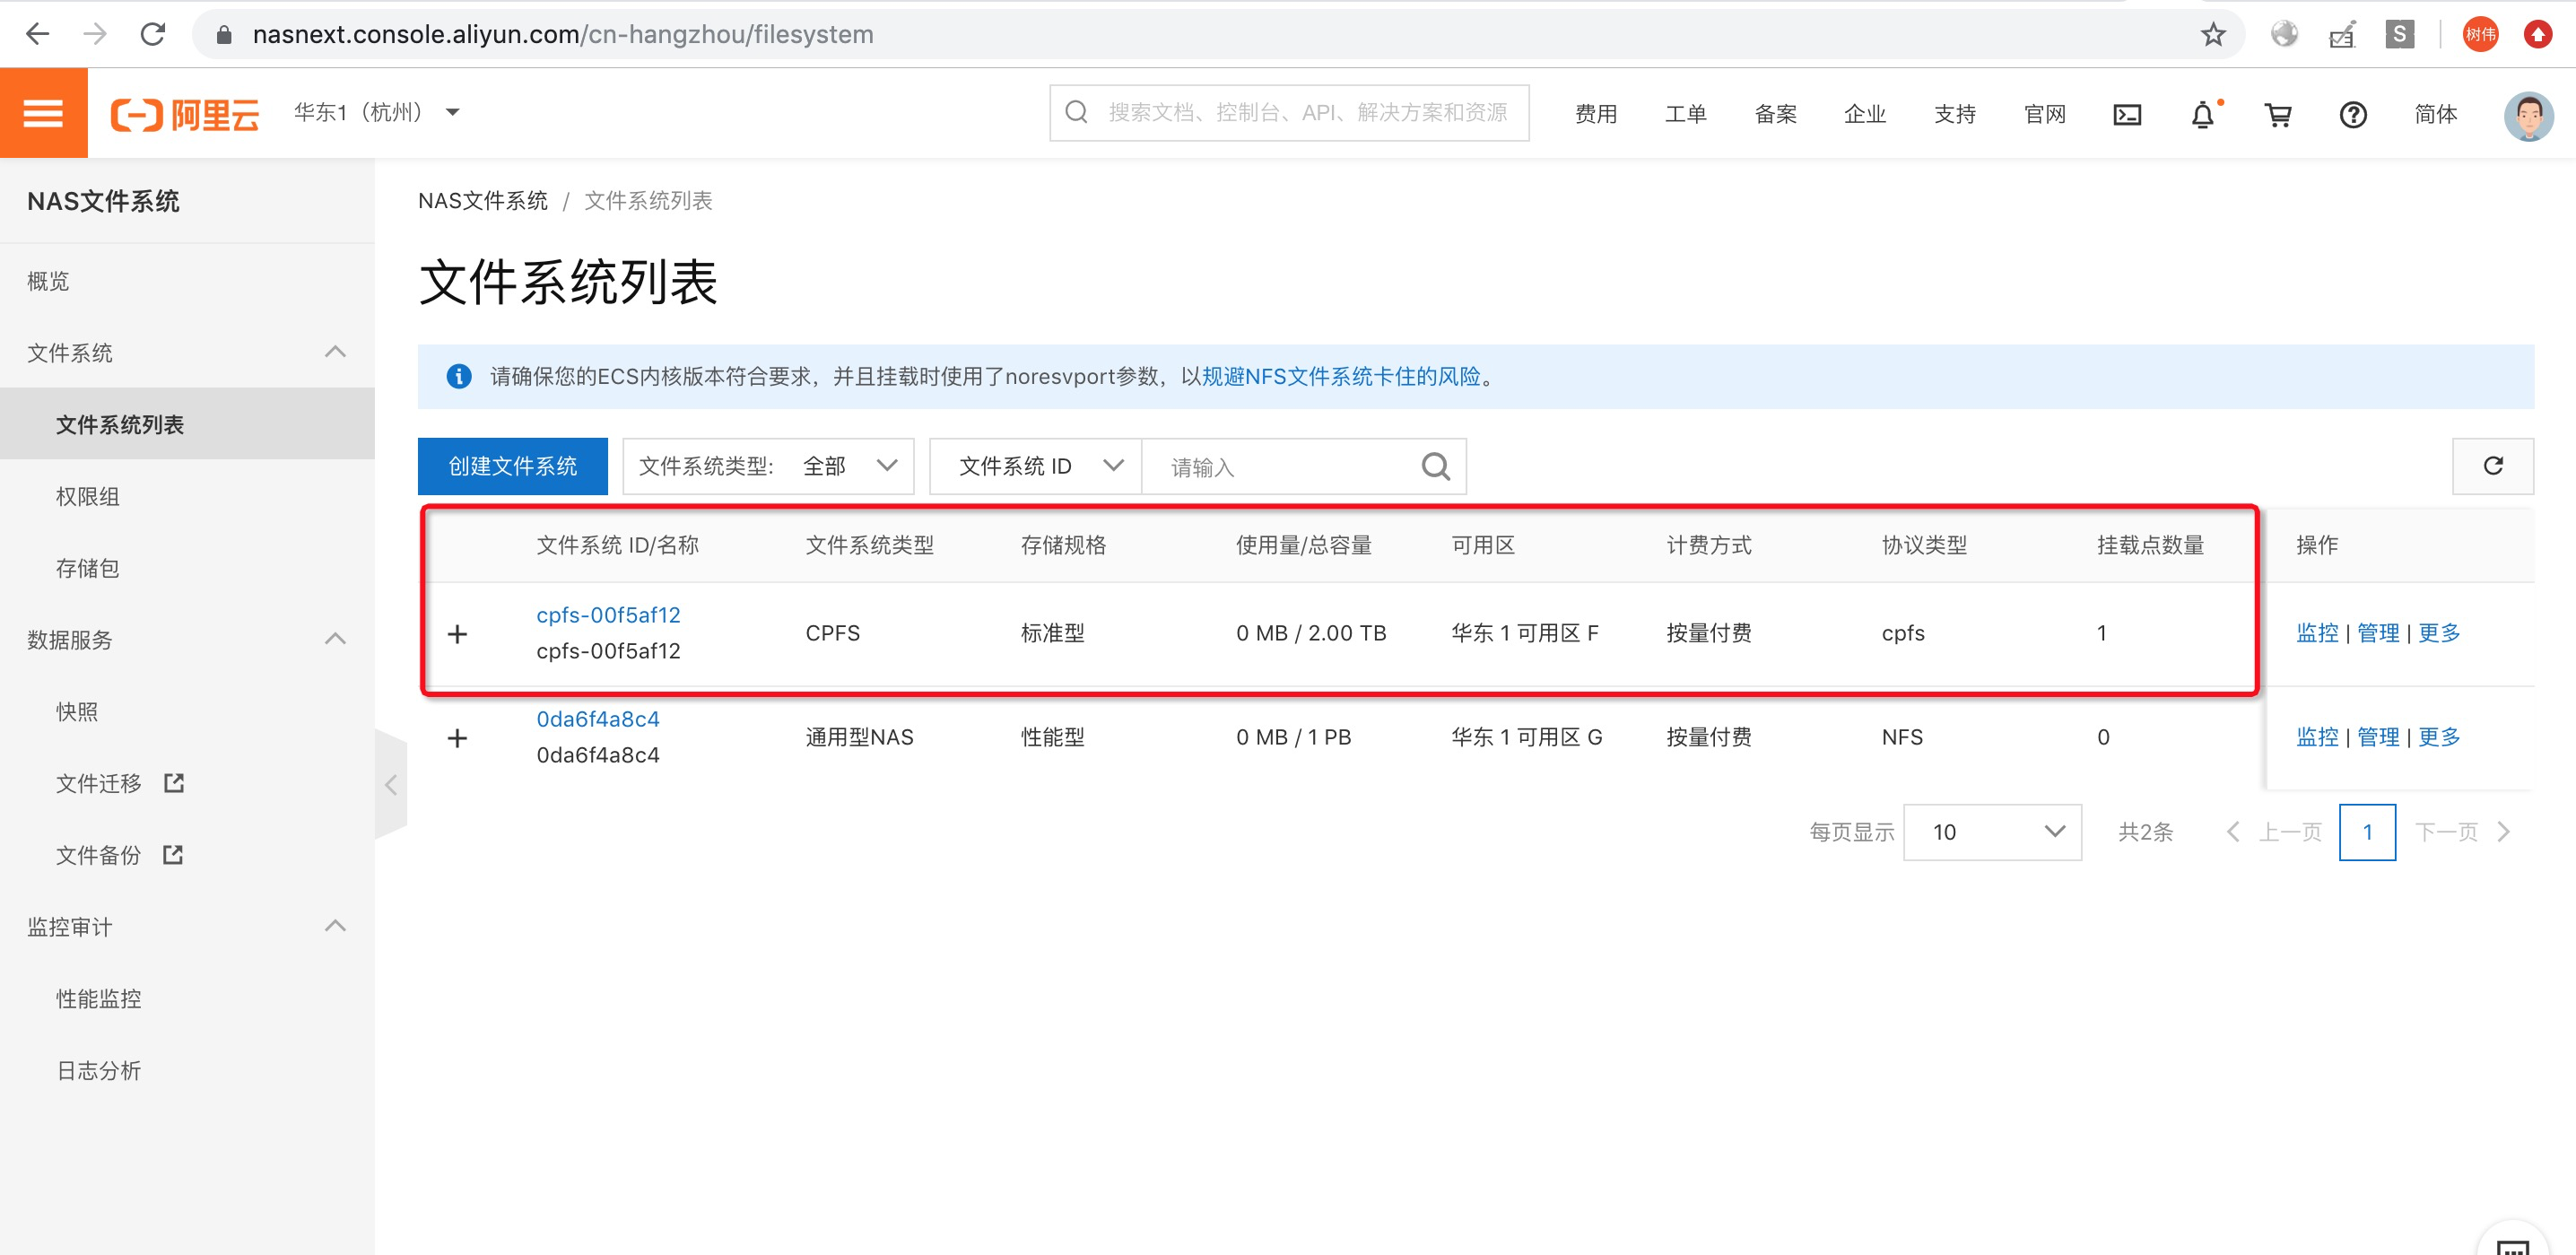Click the site lock icon in address bar

224,34
